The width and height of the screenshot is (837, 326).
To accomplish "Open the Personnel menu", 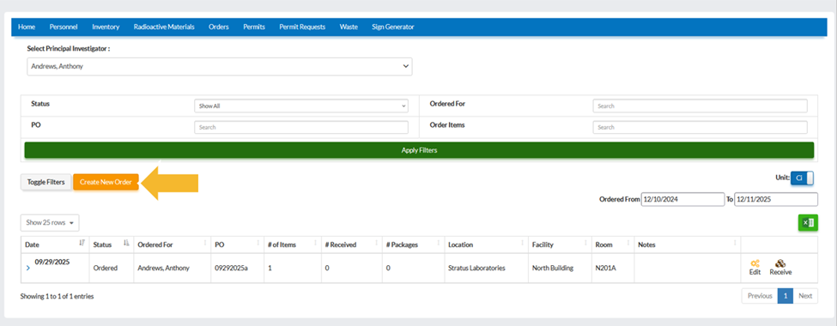I will coord(64,27).
